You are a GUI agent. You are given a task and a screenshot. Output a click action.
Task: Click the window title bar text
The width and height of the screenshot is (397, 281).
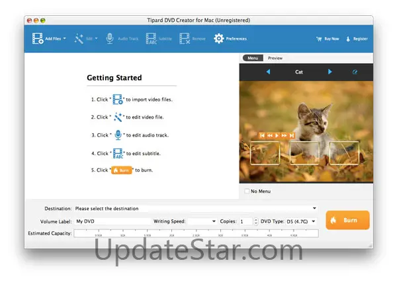pos(198,21)
